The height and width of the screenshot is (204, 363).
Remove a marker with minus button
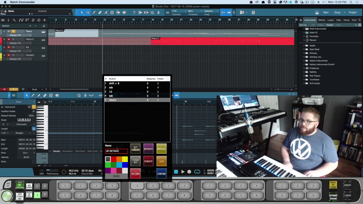pos(35,26)
